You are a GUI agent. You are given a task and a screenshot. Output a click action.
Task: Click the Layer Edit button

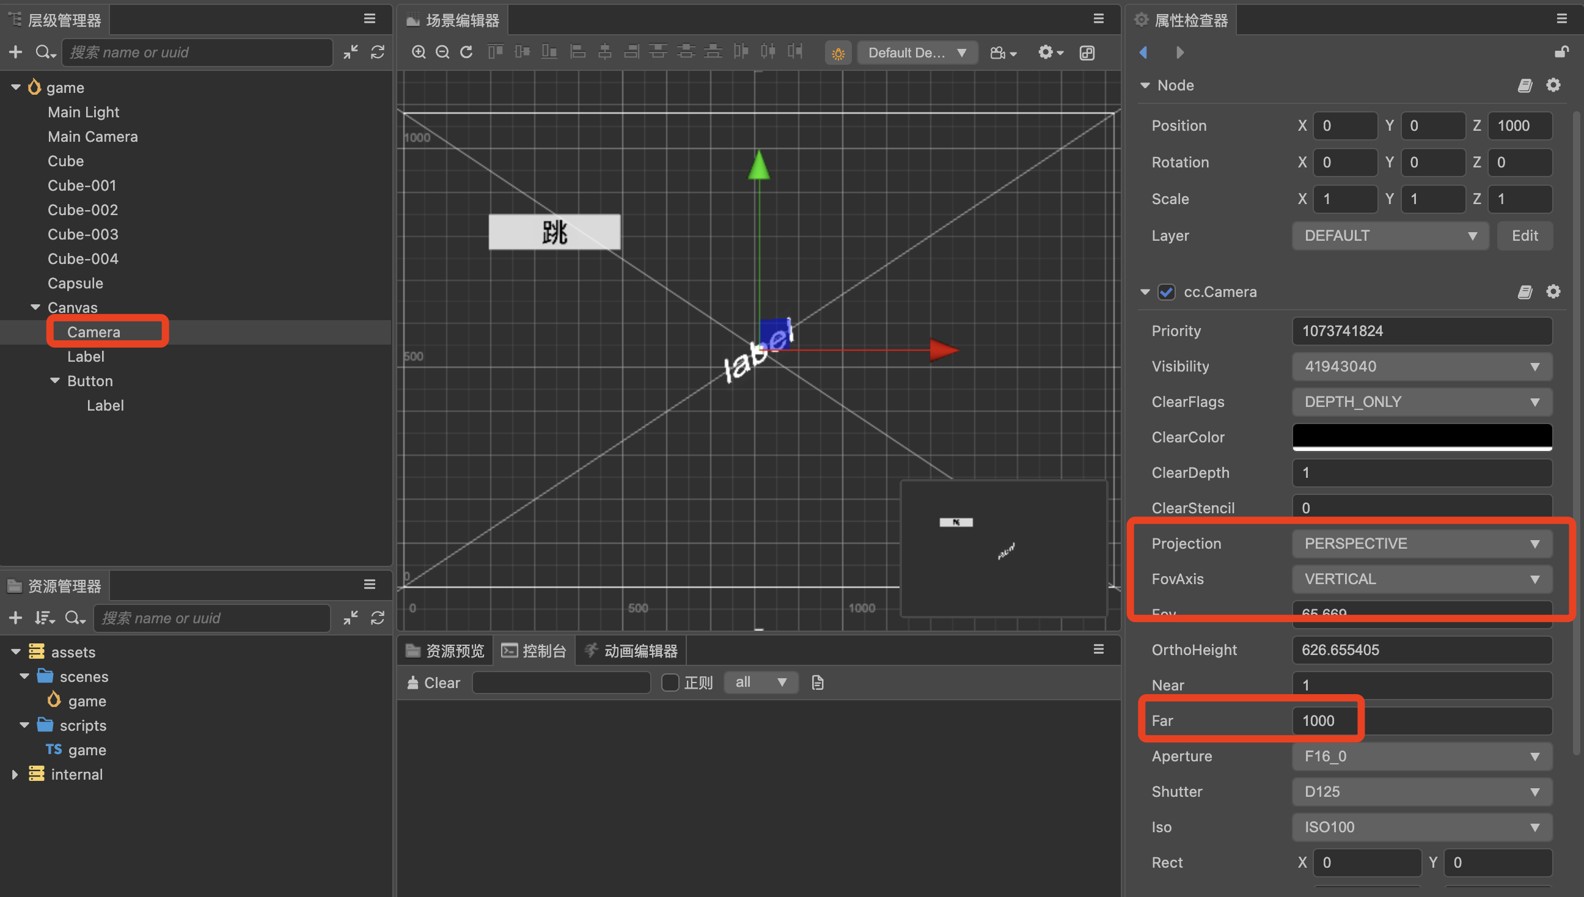1524,236
